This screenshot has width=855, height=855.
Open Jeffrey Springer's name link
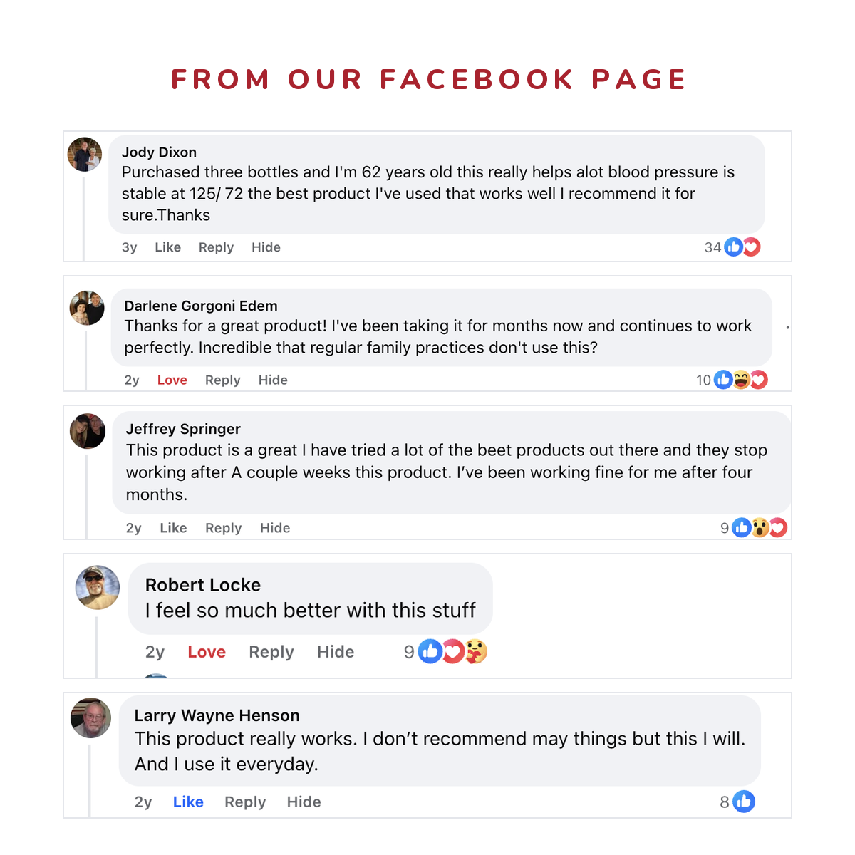point(183,429)
